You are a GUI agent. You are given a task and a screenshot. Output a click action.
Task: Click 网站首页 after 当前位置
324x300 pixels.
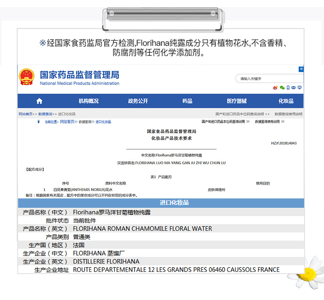pyautogui.click(x=67, y=121)
